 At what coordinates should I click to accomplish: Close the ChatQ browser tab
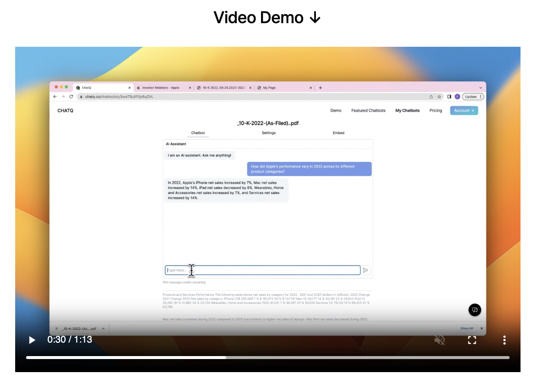point(130,88)
